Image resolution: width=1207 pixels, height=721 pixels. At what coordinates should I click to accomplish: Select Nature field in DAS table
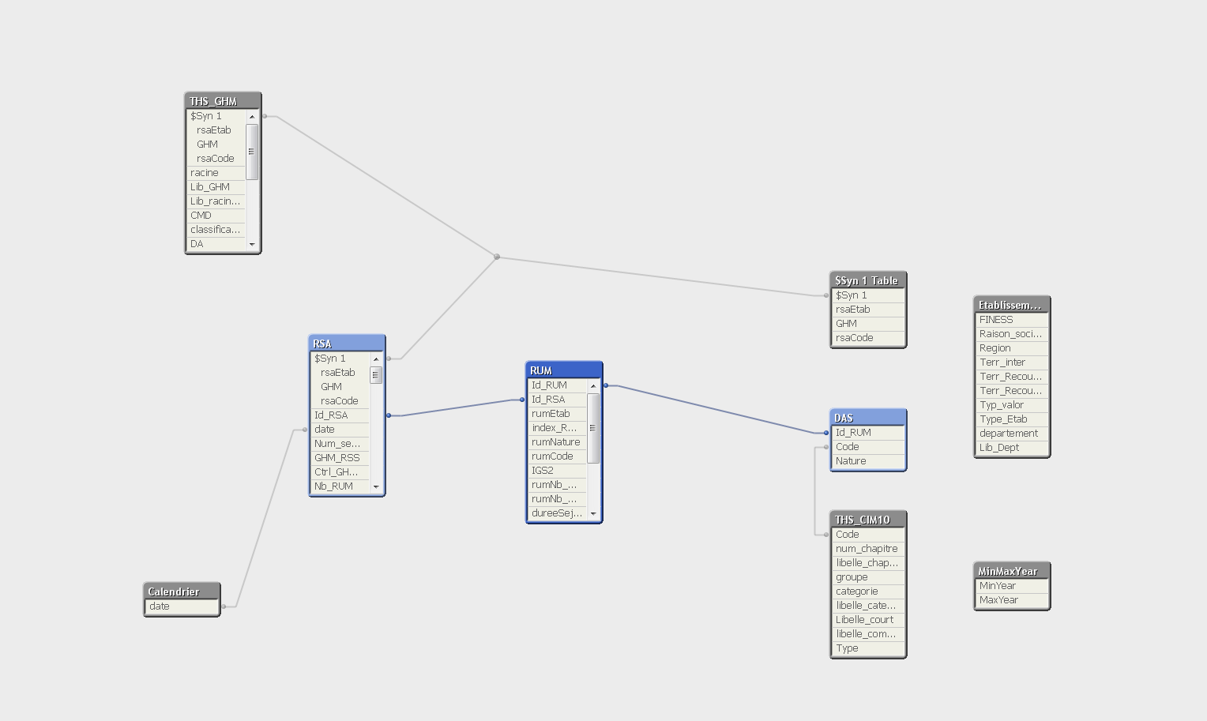point(868,461)
